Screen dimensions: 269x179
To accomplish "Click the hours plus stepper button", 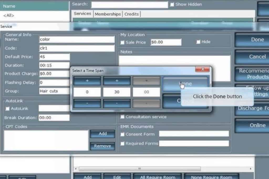I will pyautogui.click(x=87, y=81).
